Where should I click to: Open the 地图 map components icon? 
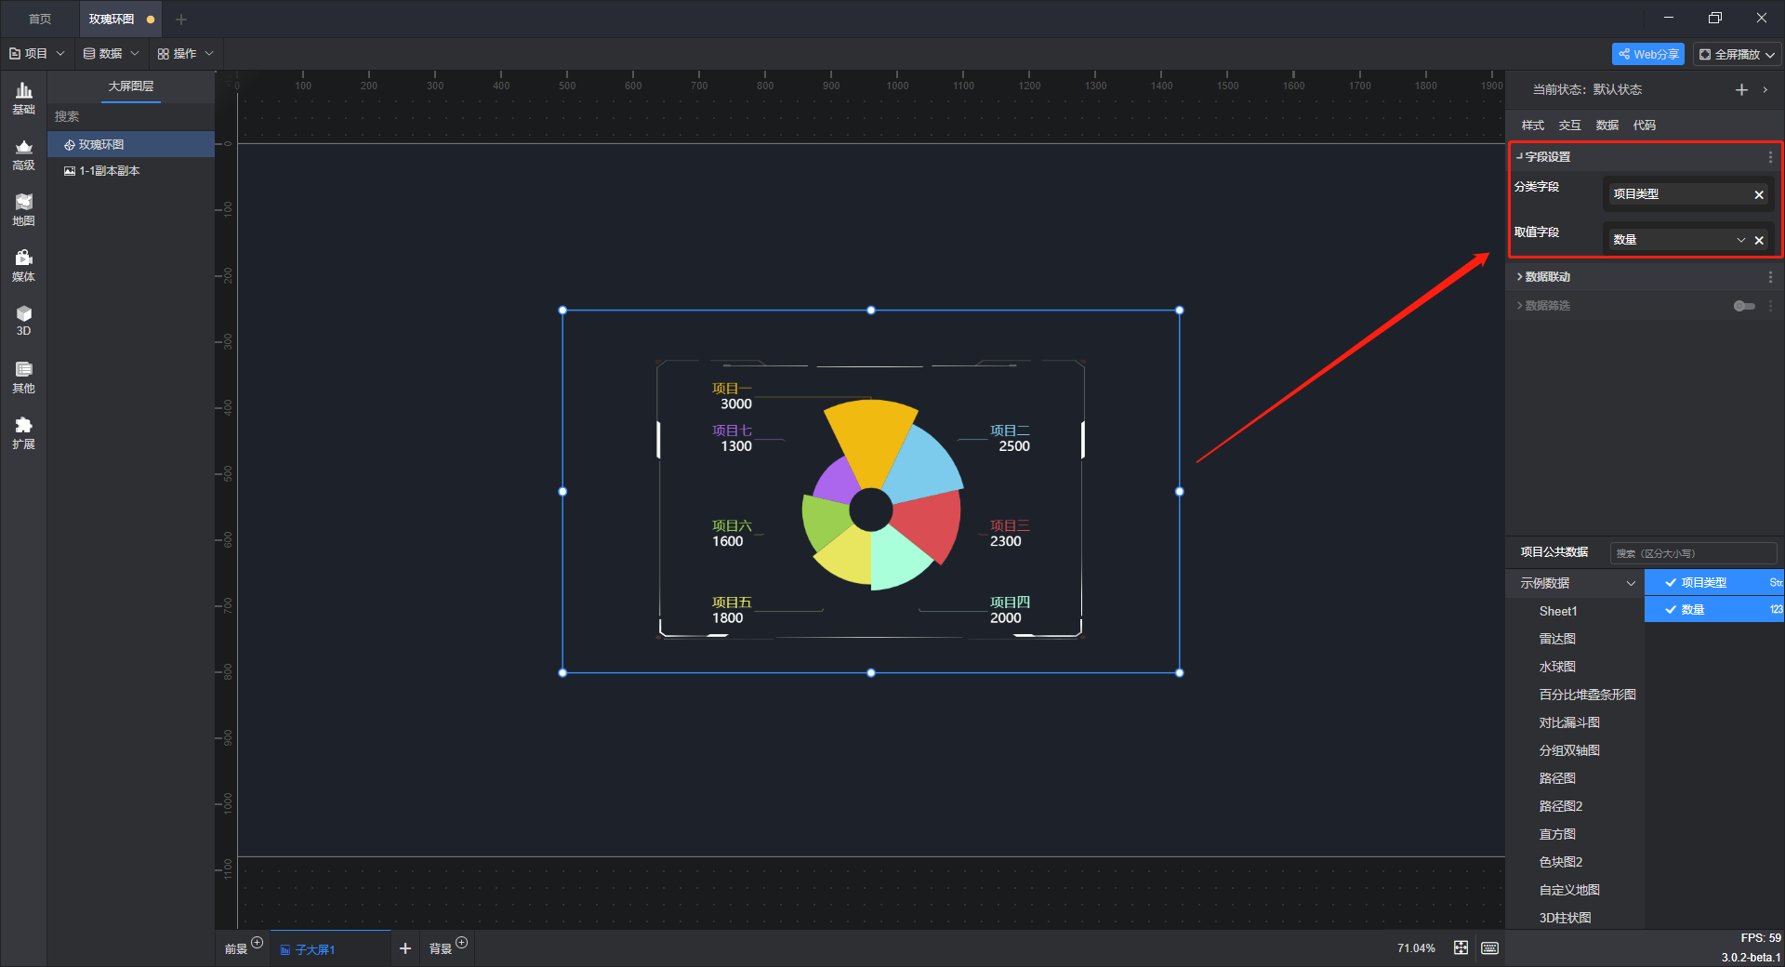click(23, 210)
